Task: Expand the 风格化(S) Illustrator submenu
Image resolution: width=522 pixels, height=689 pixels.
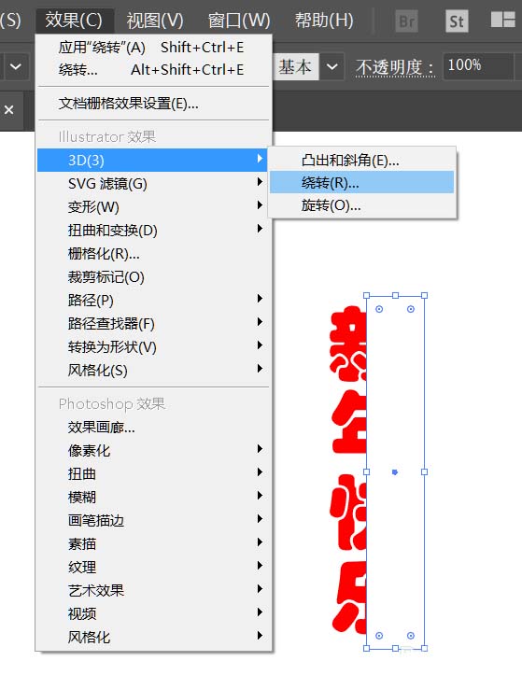Action: coord(152,370)
